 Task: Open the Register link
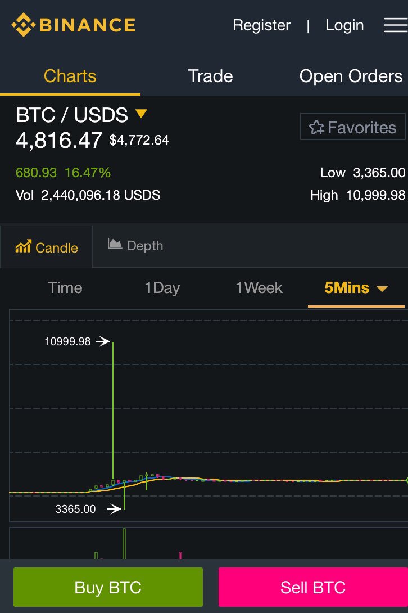[261, 25]
